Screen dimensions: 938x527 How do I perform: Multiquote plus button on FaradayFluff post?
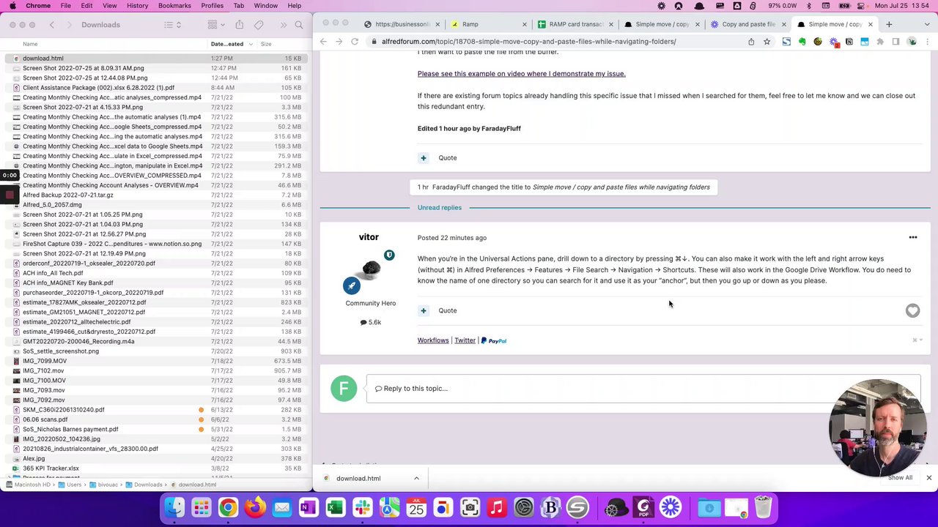[x=423, y=158]
